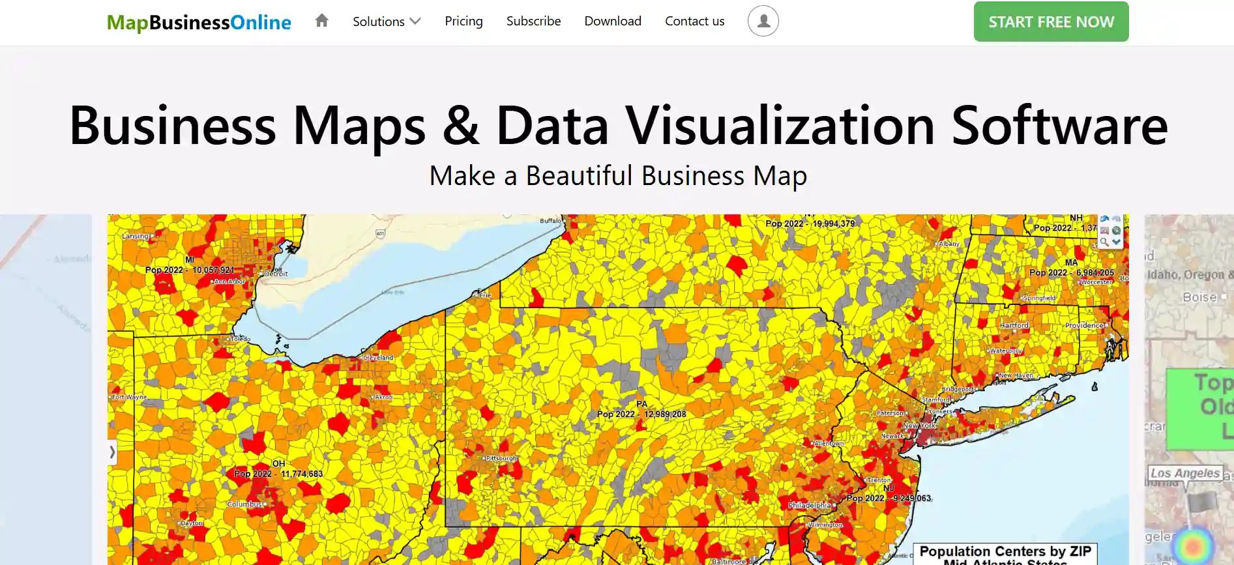The image size is (1234, 565).
Task: Expand the Solutions dropdown menu
Action: point(387,22)
